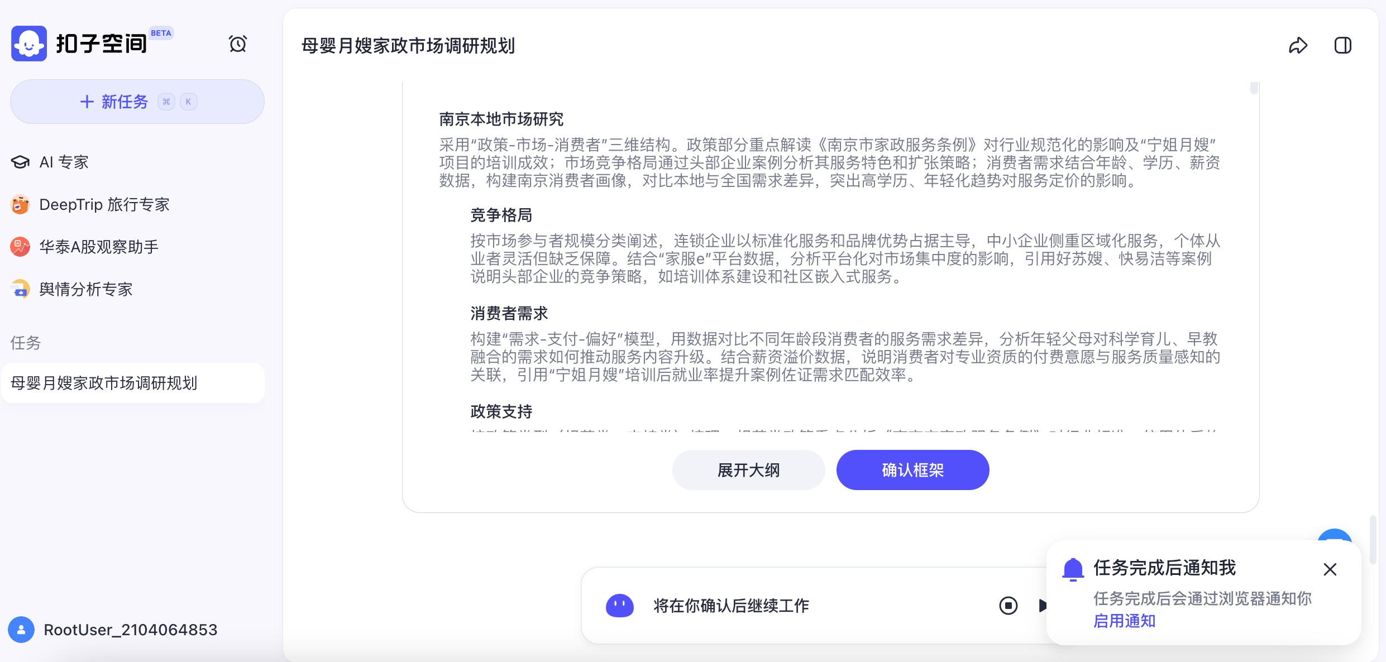Open the DeepTrip 旅行专家 expert

tap(104, 205)
